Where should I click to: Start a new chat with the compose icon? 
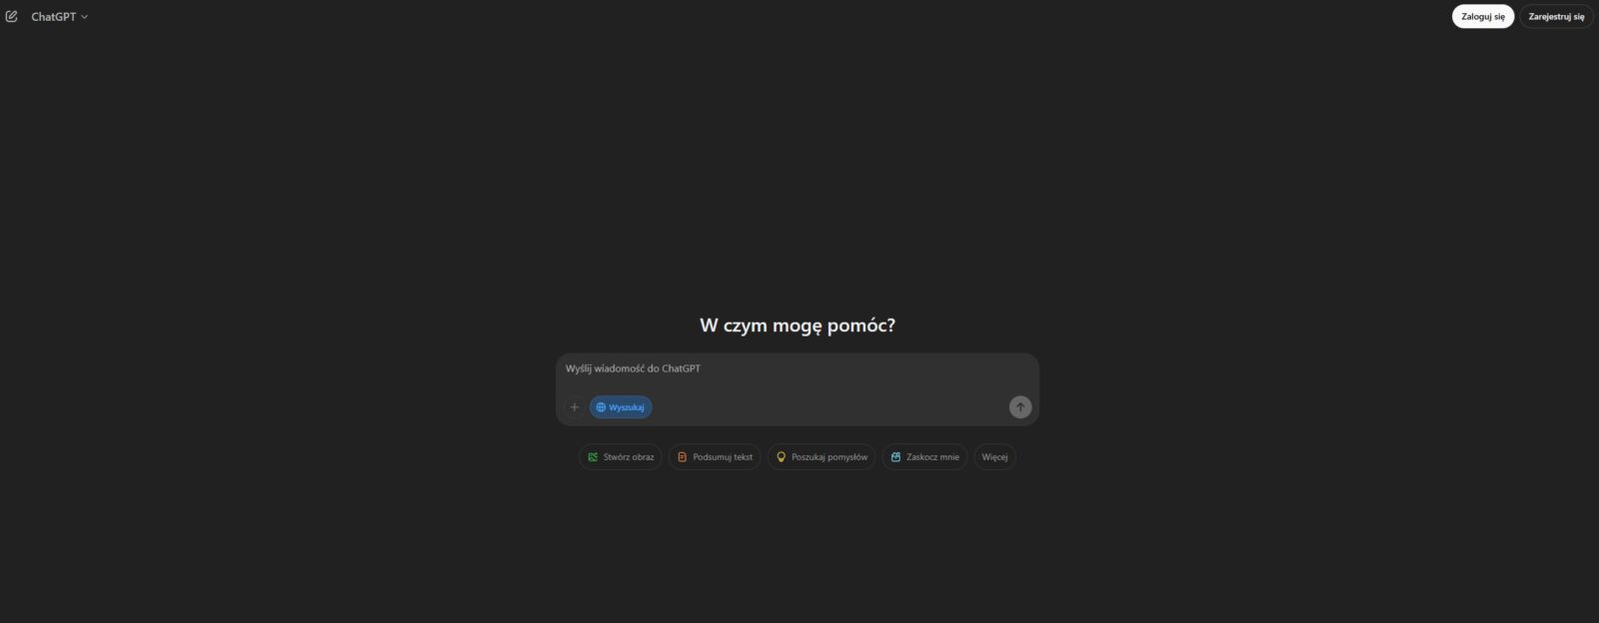11,17
